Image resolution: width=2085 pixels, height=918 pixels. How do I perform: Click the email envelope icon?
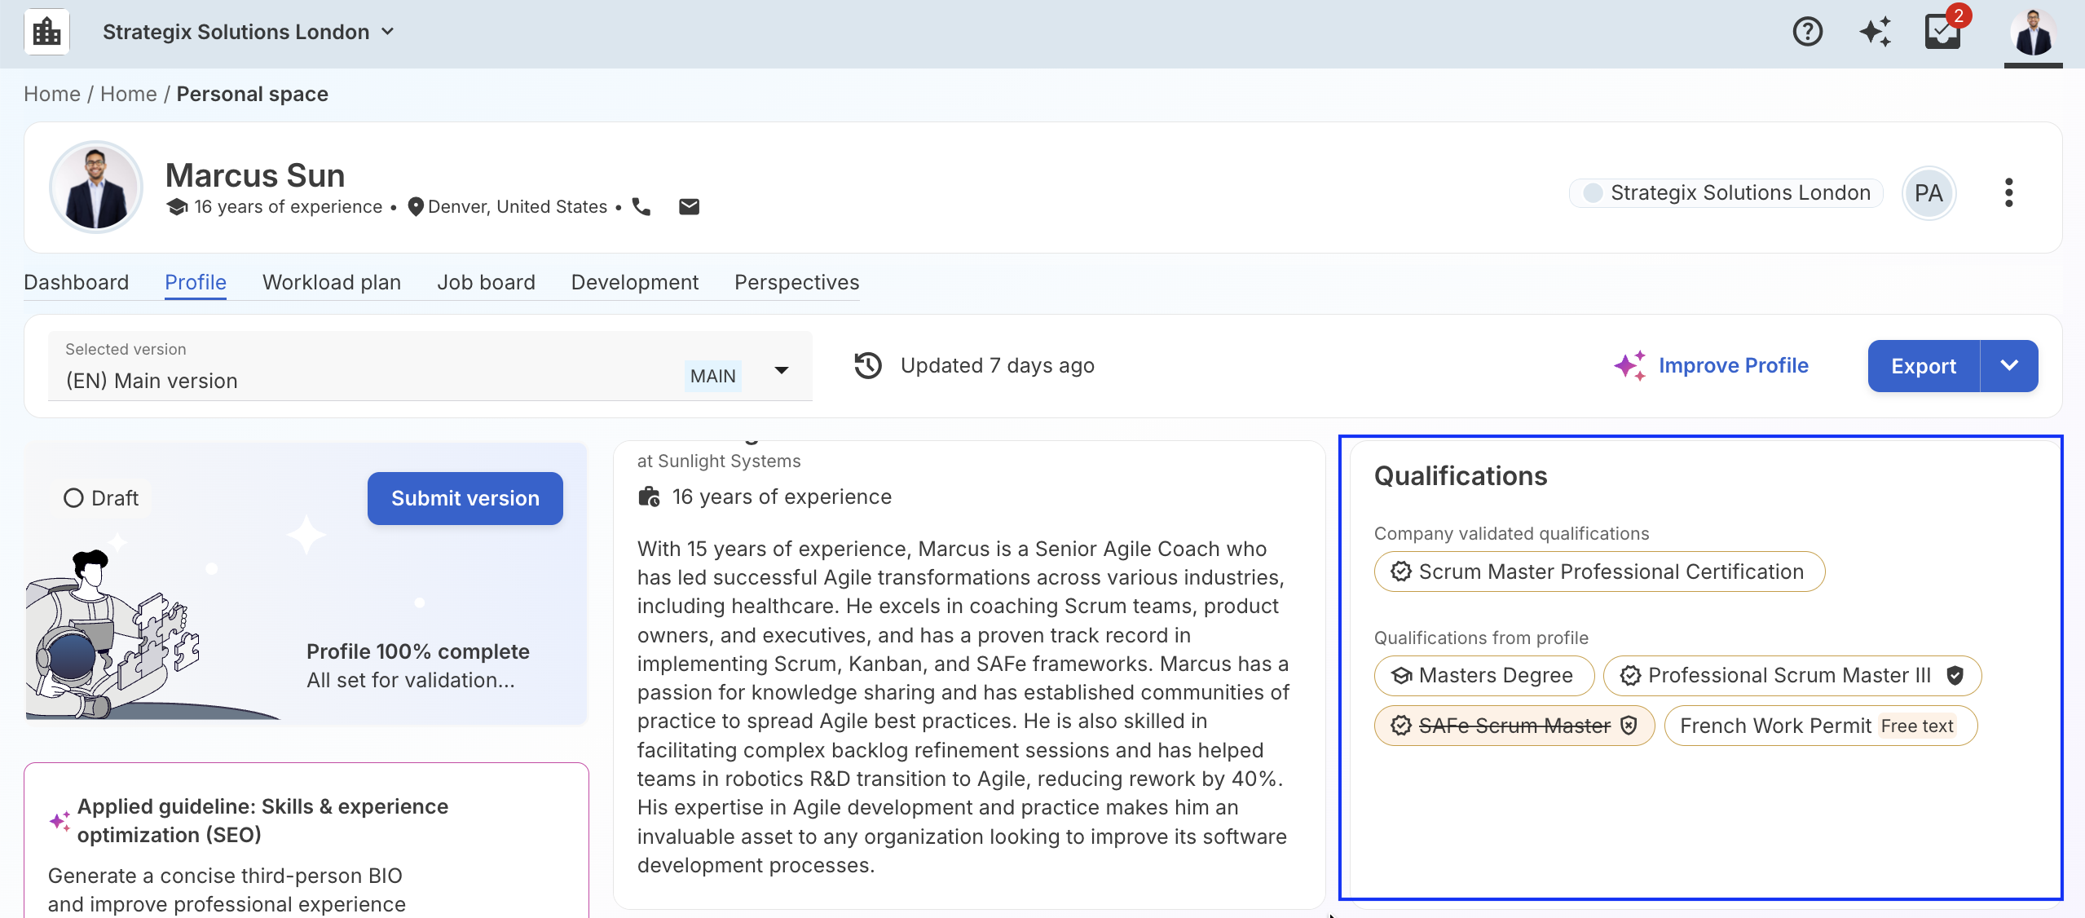click(689, 207)
